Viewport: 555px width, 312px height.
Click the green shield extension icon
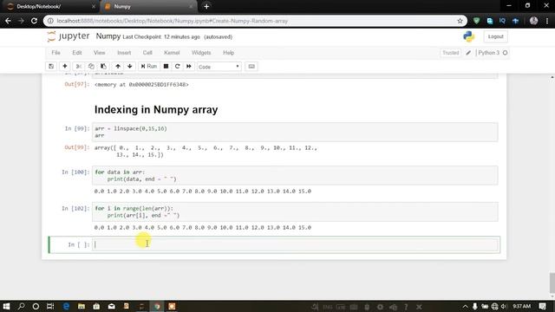476,21
